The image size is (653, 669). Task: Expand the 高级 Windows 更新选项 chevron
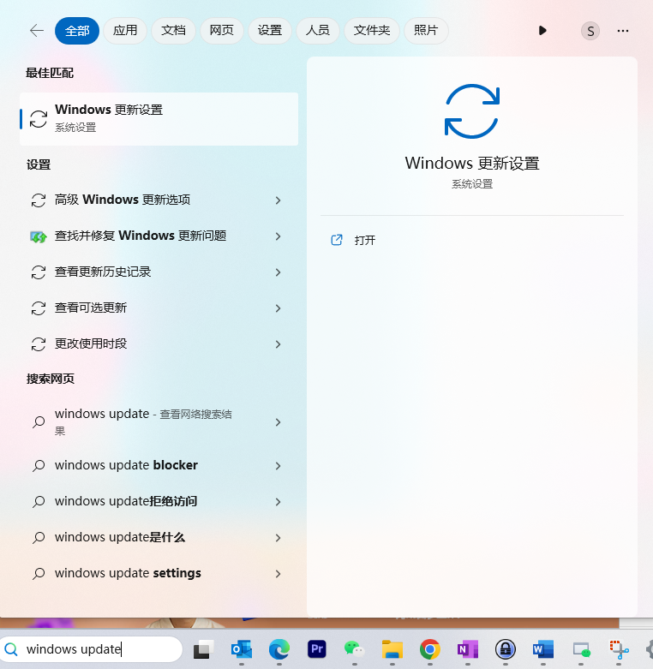point(278,200)
